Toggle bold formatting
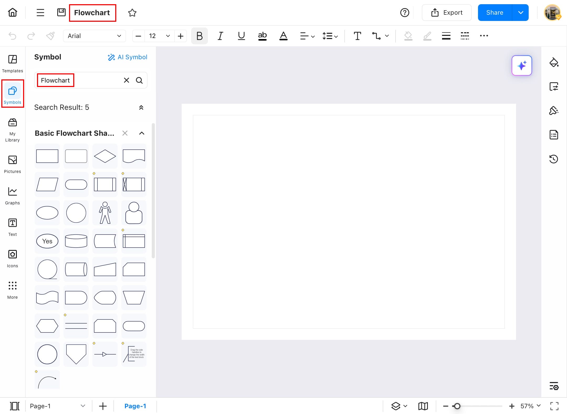567x414 pixels. (199, 36)
